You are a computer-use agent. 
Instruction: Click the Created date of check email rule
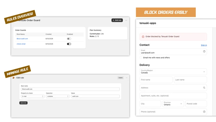pos(49,44)
